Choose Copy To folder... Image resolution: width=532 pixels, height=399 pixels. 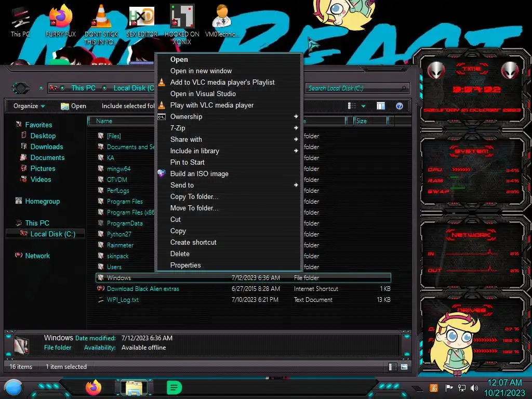pyautogui.click(x=229, y=196)
